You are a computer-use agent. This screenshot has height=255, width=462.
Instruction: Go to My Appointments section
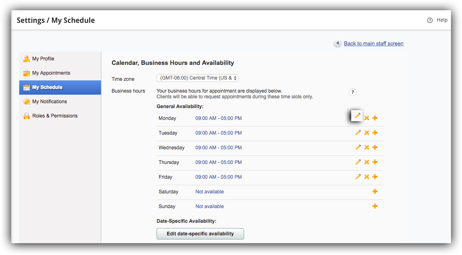60,73
